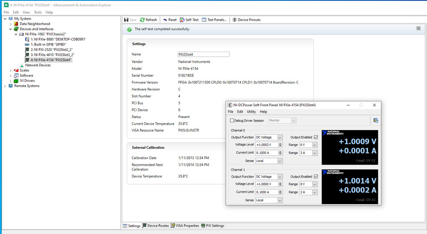
Task: Open Help menu in Soft Front Panel
Action: pyautogui.click(x=263, y=112)
